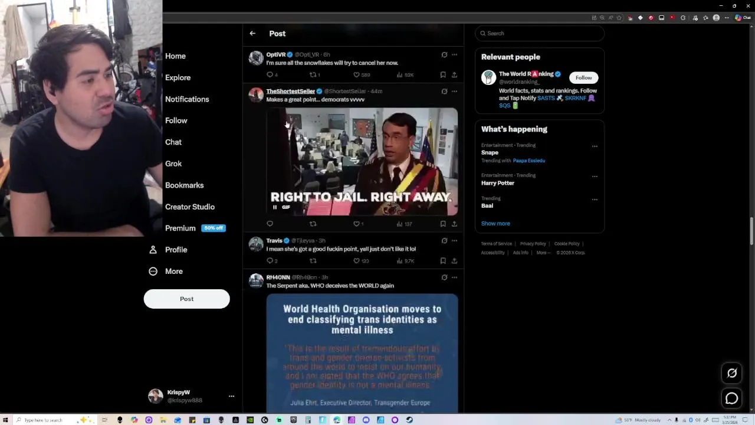Follow The World Ranking

click(583, 78)
